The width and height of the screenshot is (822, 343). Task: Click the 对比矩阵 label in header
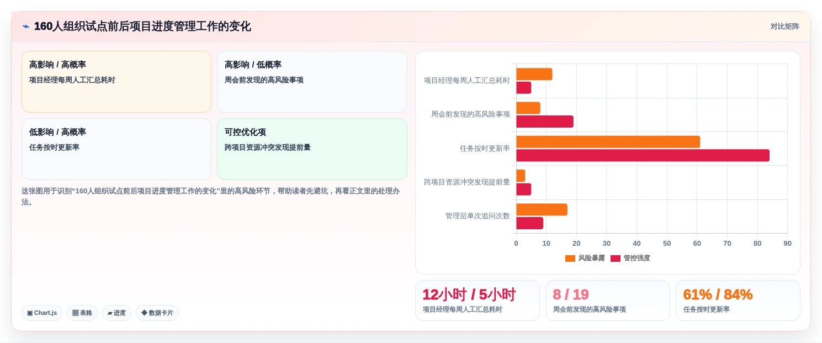tap(784, 27)
